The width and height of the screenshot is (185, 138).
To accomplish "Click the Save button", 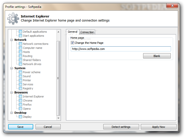I will tap(21, 127).
